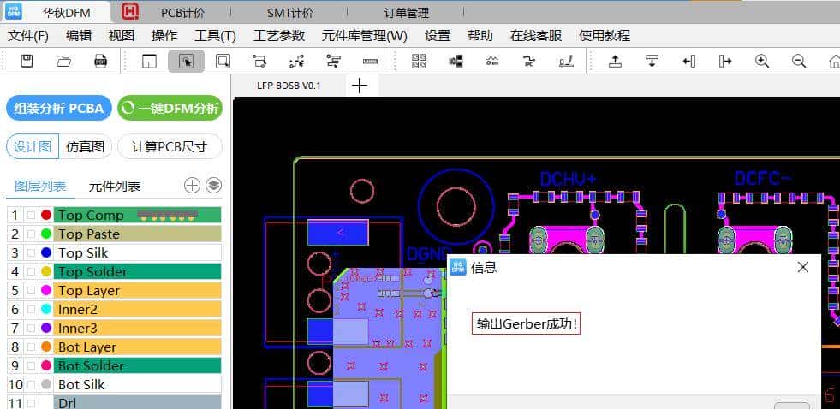Toggle the Bot Layer checkbox
The height and width of the screenshot is (409, 840).
click(x=31, y=347)
